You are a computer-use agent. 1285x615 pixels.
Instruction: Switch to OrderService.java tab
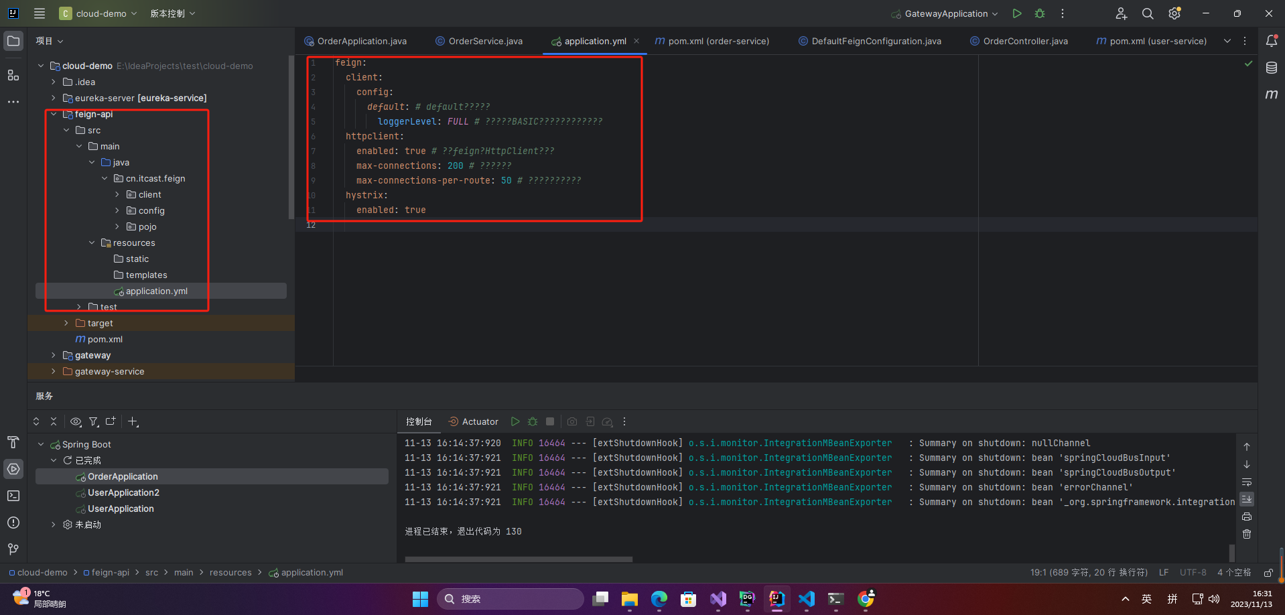point(479,41)
